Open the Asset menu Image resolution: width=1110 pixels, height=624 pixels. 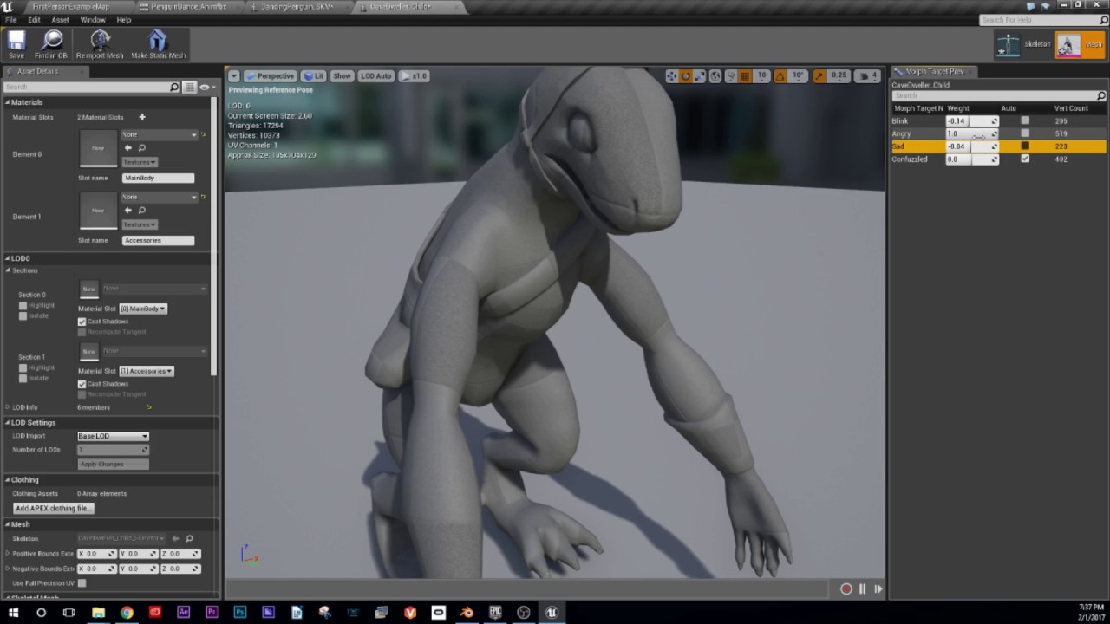[61, 19]
